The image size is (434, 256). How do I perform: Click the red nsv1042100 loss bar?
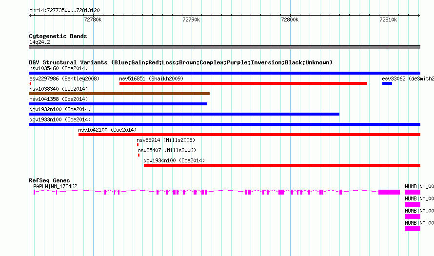[249, 135]
